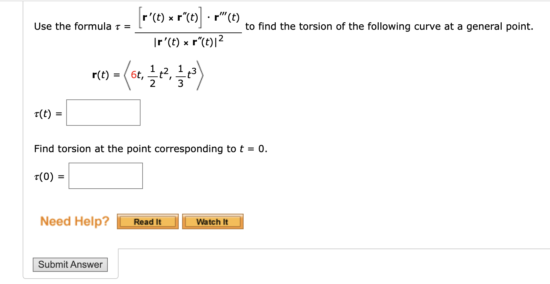Click inside the τ(t) answer box

tap(103, 113)
